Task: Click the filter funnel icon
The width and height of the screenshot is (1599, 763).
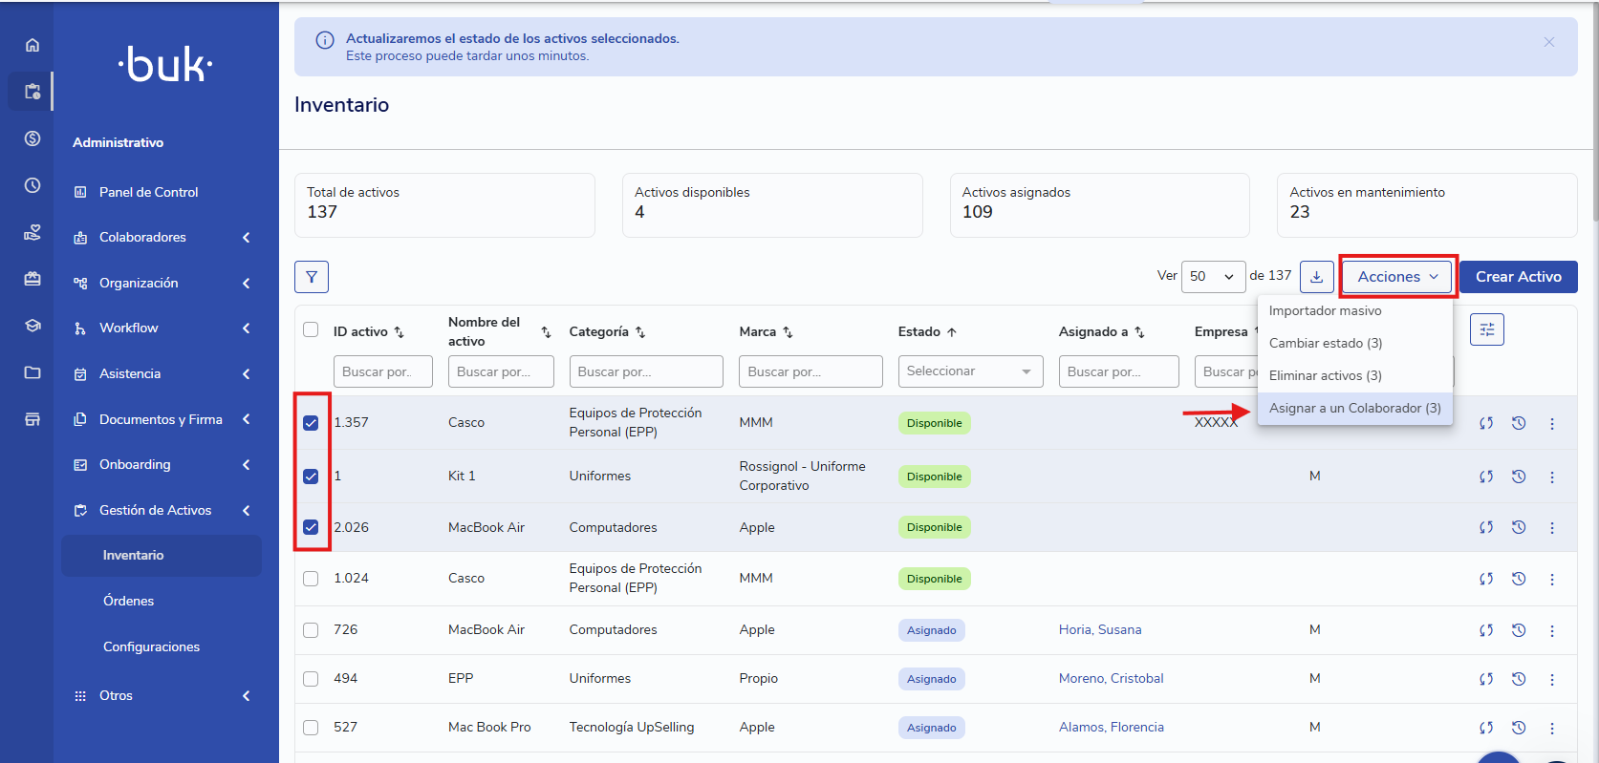Action: pos(312,277)
